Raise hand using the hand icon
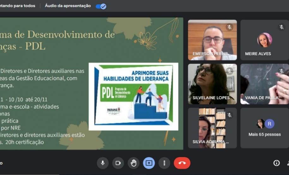Screen dimensions: 289x175 pos(134,163)
